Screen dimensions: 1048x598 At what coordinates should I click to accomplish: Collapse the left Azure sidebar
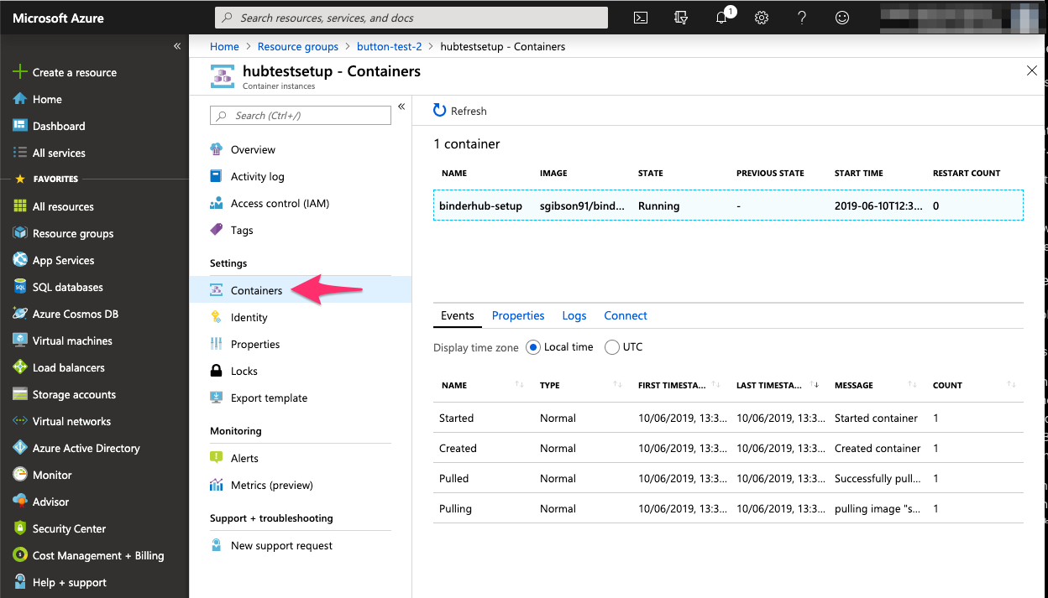(177, 46)
